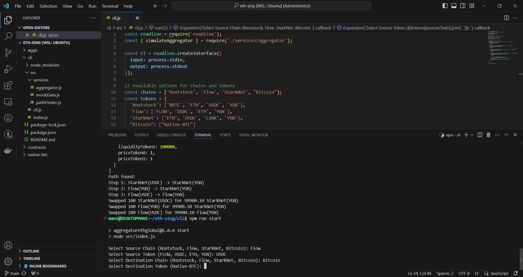Open Explorer Views and More Actions menu
The width and height of the screenshot is (523, 277).
pos(93,18)
